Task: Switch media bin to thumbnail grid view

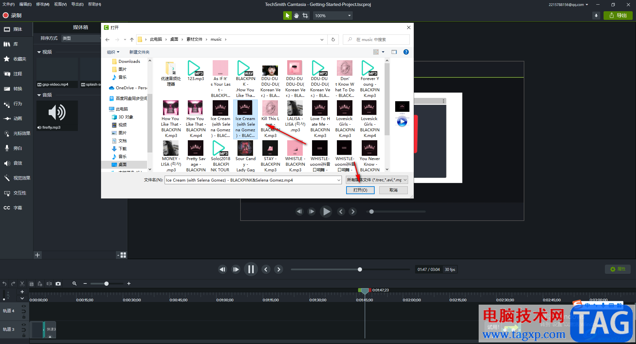Action: coord(123,255)
